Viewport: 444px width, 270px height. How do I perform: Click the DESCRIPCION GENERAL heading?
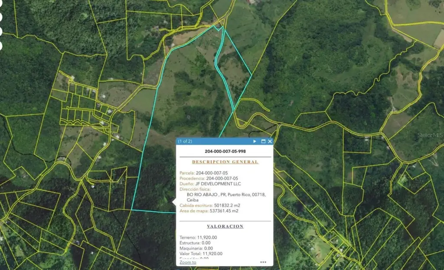click(x=225, y=162)
